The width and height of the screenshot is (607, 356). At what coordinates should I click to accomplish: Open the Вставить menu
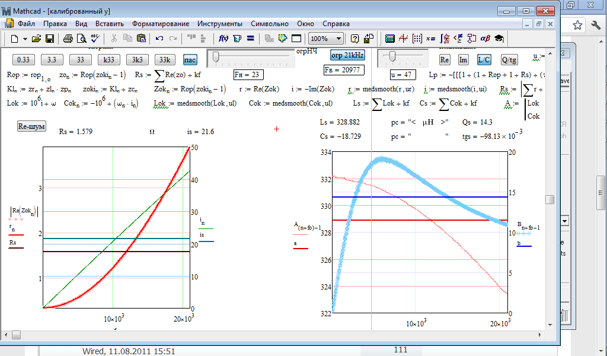108,24
